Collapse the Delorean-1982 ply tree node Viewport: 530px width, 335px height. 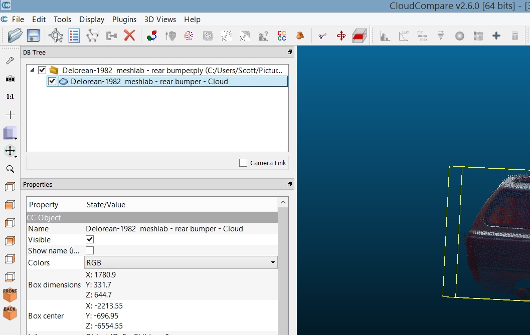coord(32,70)
